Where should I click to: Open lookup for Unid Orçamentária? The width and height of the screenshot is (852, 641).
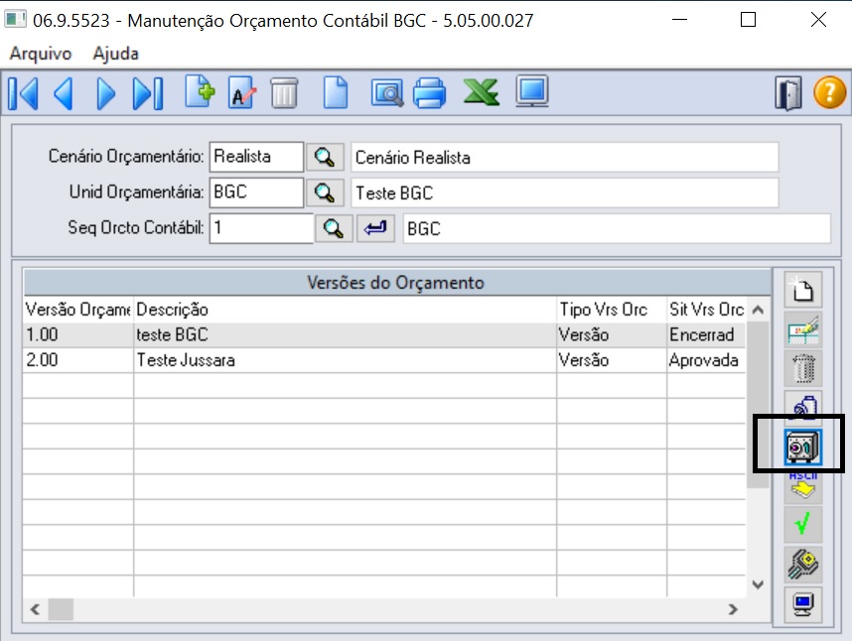click(x=325, y=192)
